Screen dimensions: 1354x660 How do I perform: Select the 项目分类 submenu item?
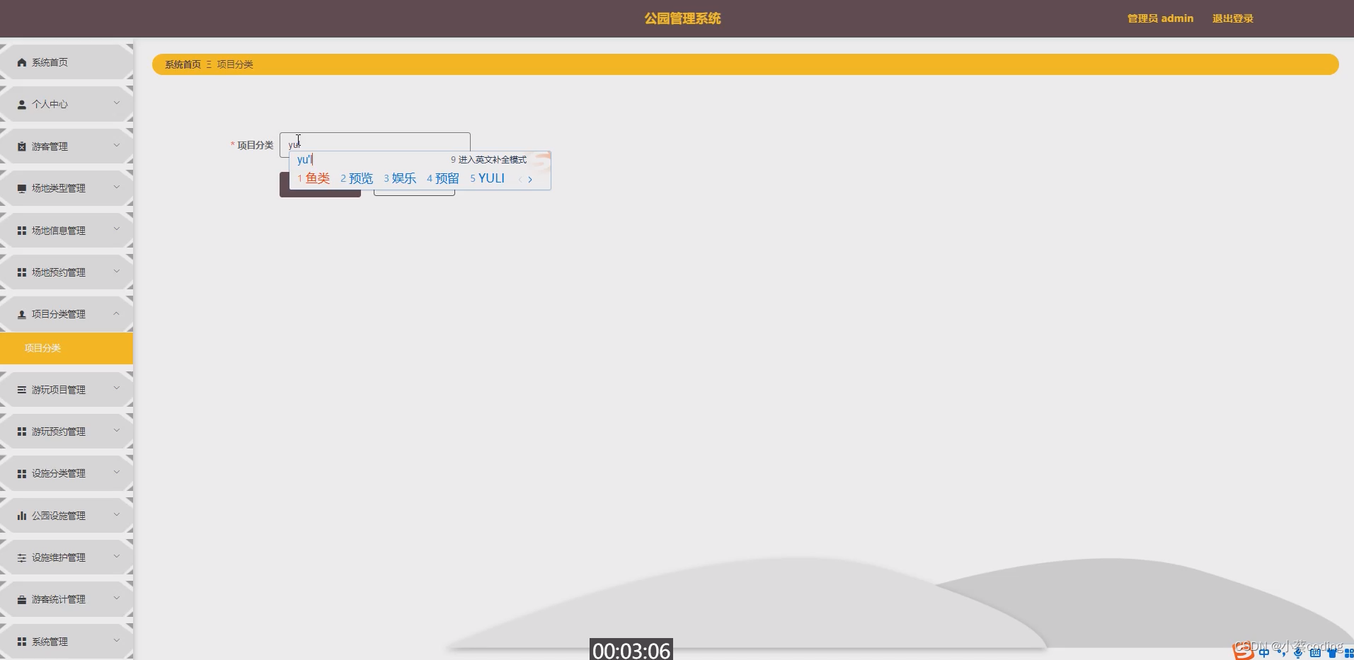coord(67,348)
